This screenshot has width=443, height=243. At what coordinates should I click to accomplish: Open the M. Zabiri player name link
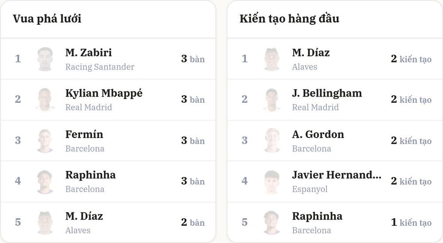tap(89, 53)
